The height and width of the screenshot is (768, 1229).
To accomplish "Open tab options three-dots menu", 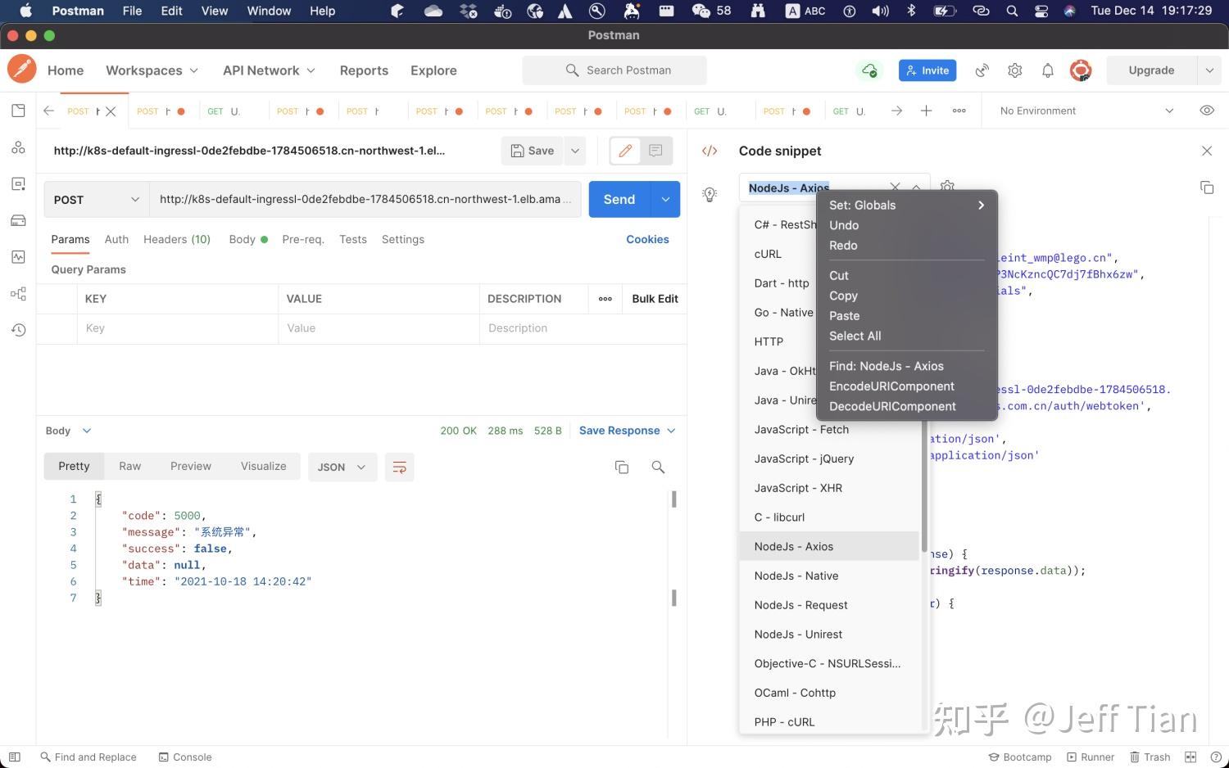I will 959,111.
